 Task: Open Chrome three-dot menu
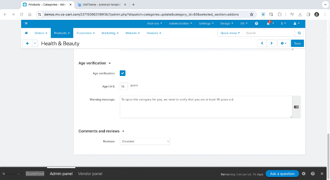[x=325, y=14]
